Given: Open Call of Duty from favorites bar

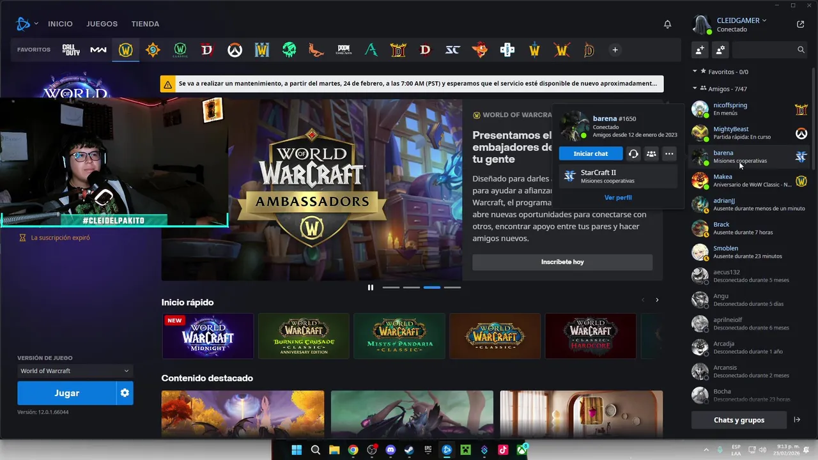Looking at the screenshot, I should (x=71, y=50).
